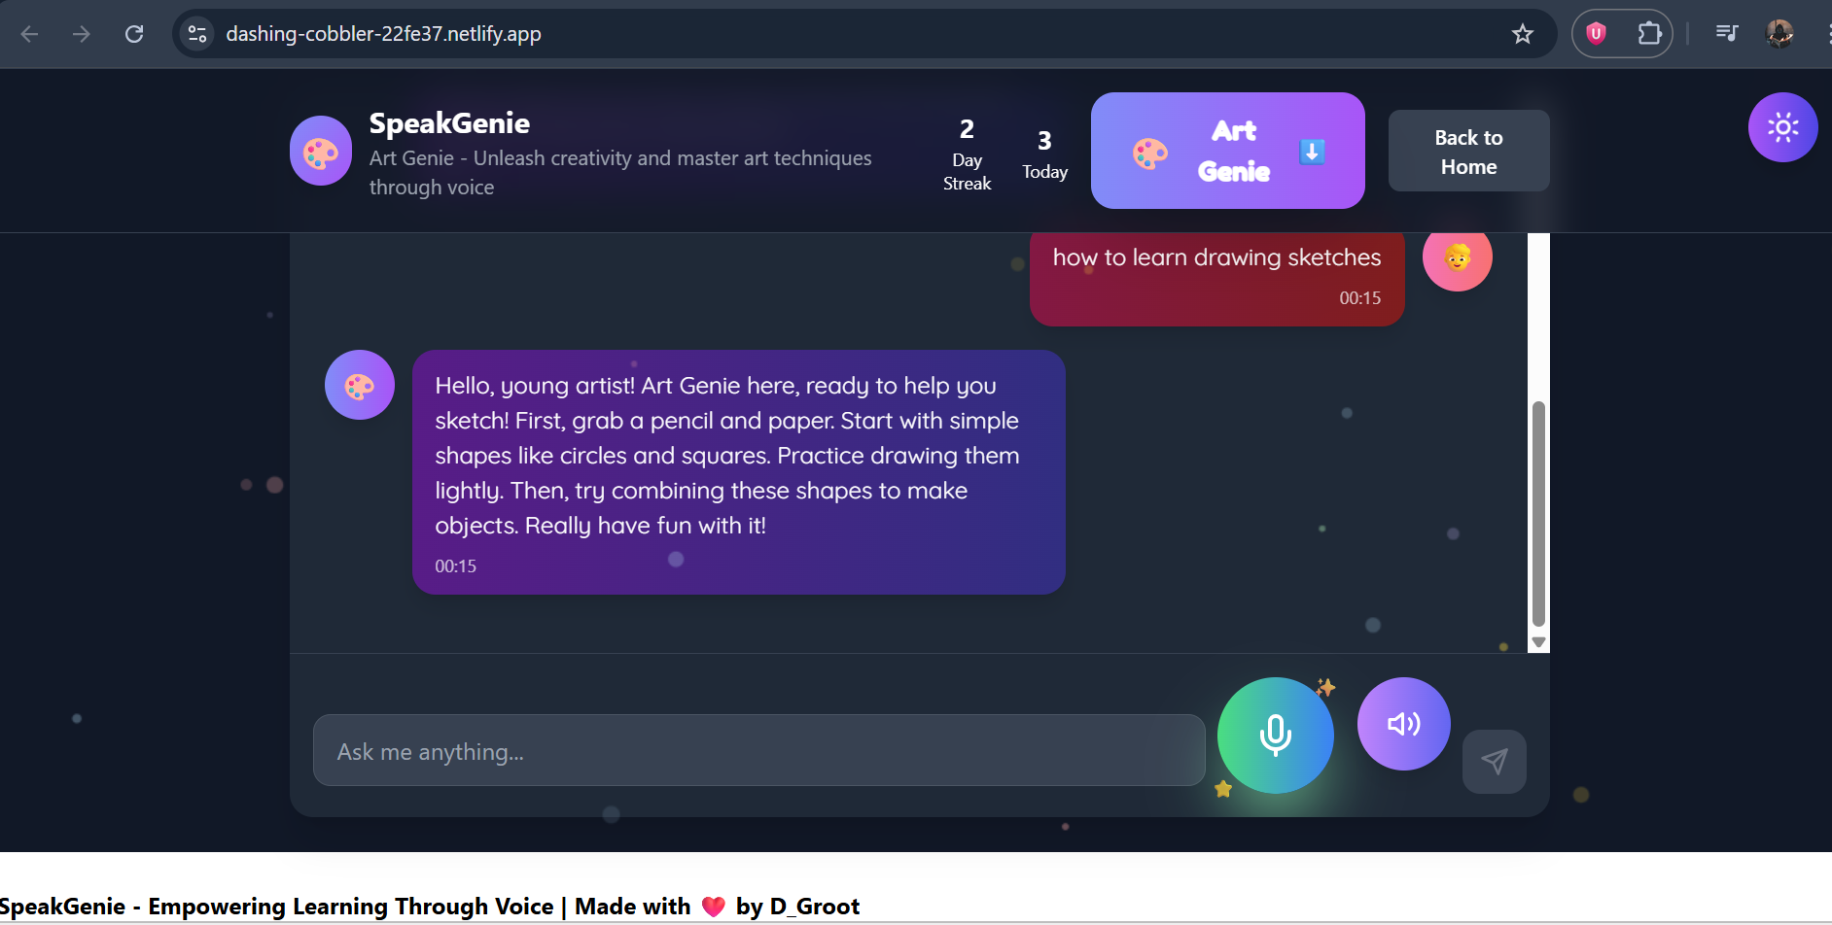Toggle the speaker sound button
The image size is (1832, 925).
(x=1403, y=724)
